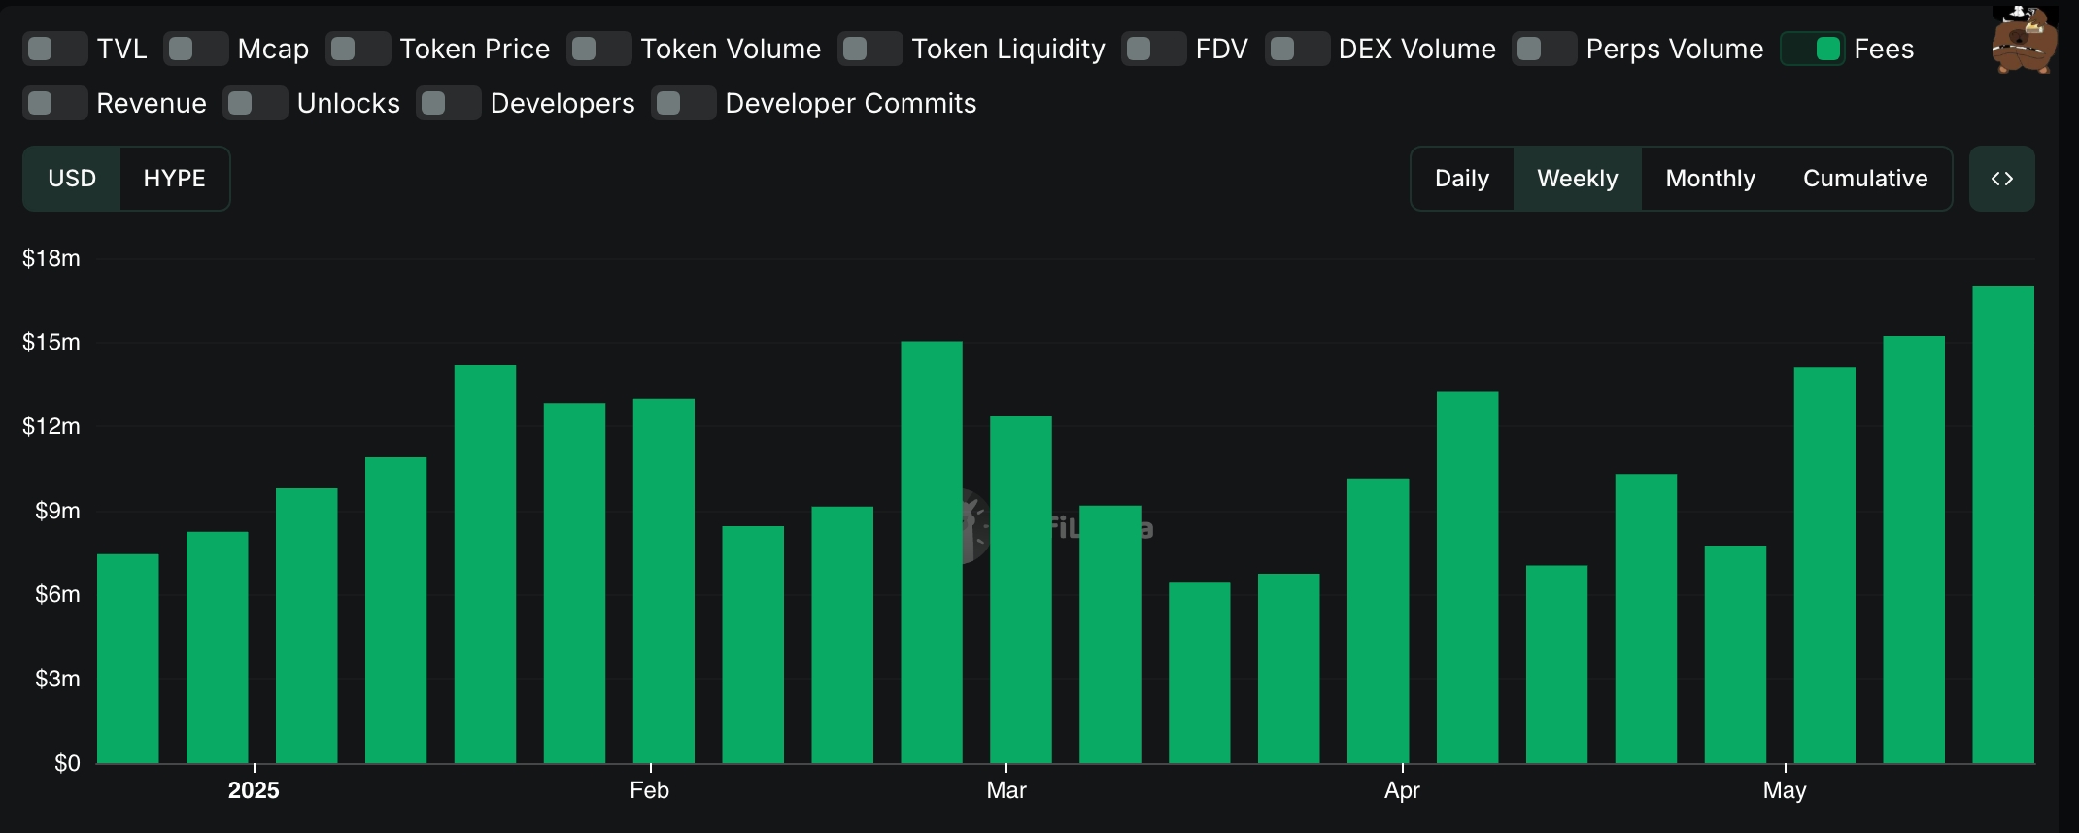Click the embed code icon button

click(2001, 179)
